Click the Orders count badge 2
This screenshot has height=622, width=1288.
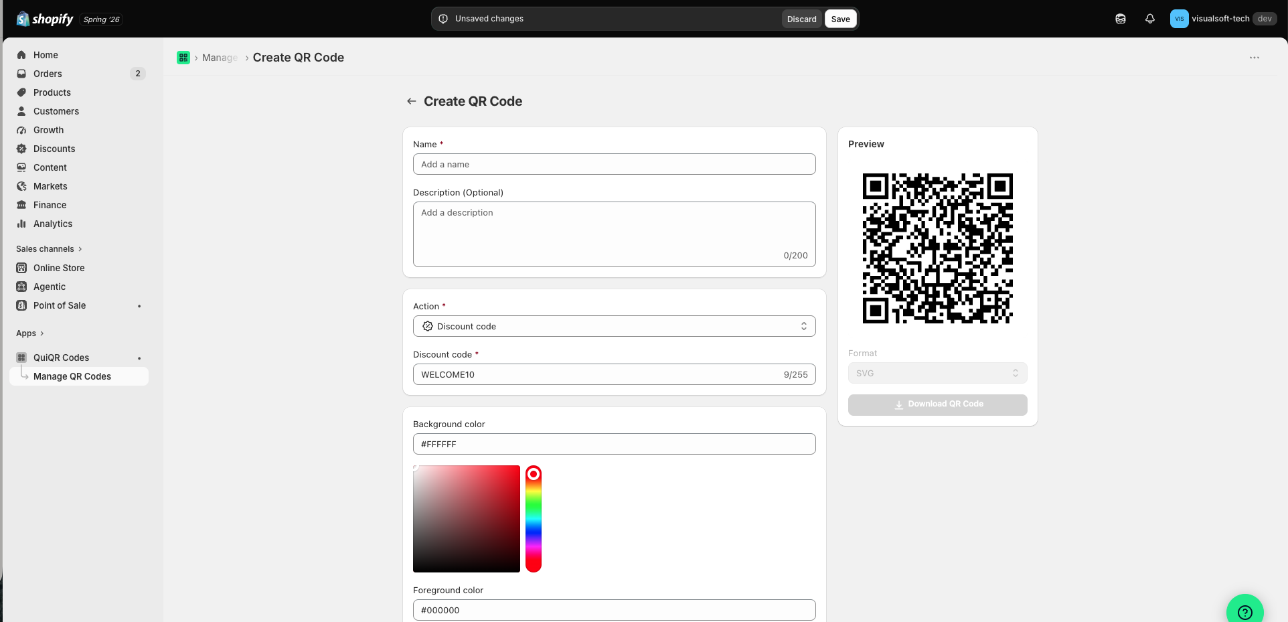(138, 74)
